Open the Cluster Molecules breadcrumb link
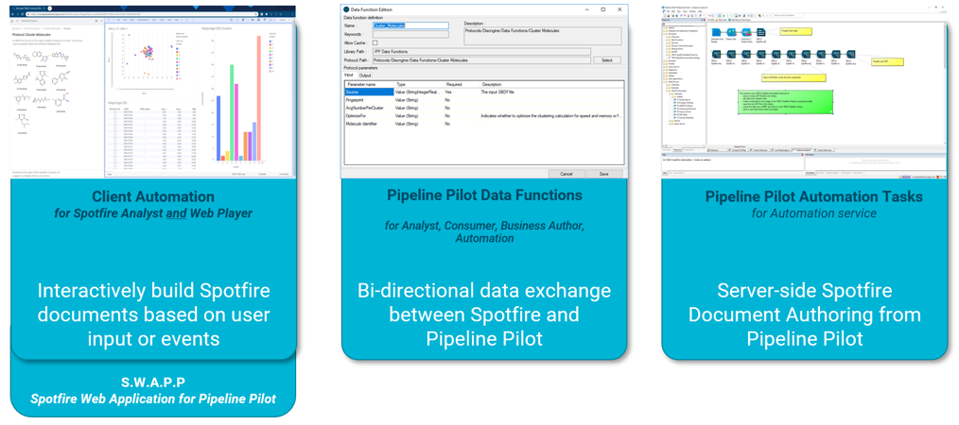The width and height of the screenshot is (959, 425). (x=52, y=28)
